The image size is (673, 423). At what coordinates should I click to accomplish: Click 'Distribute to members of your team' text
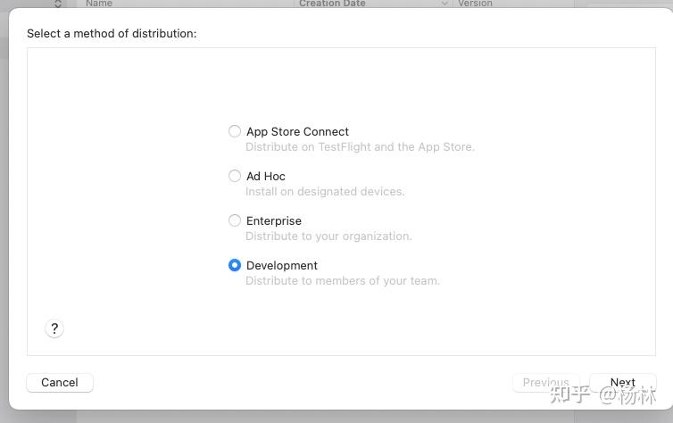343,280
